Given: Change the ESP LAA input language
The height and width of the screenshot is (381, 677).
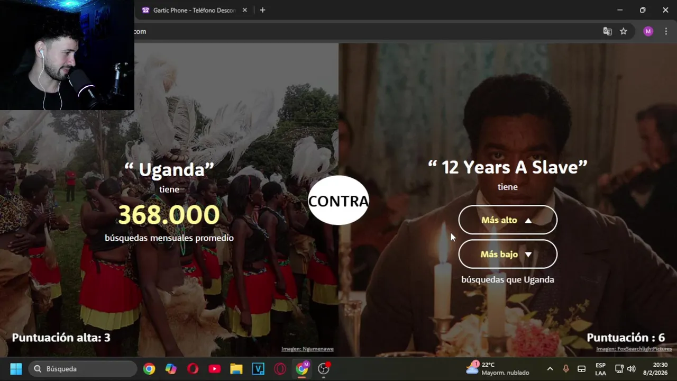Looking at the screenshot, I should (601, 369).
